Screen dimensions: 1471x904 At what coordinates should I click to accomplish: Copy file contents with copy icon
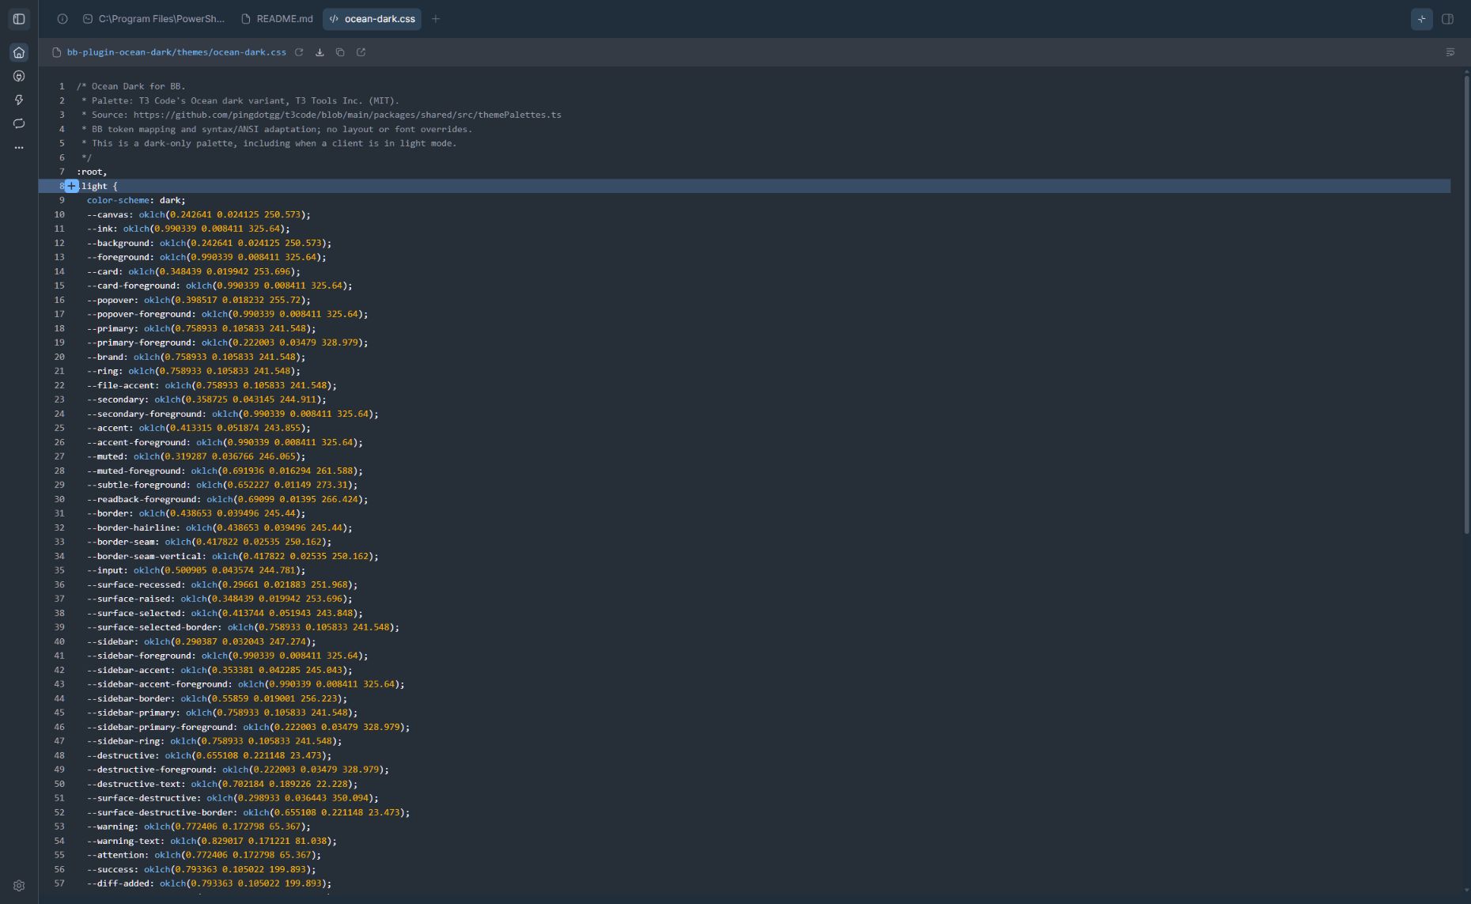pyautogui.click(x=340, y=52)
